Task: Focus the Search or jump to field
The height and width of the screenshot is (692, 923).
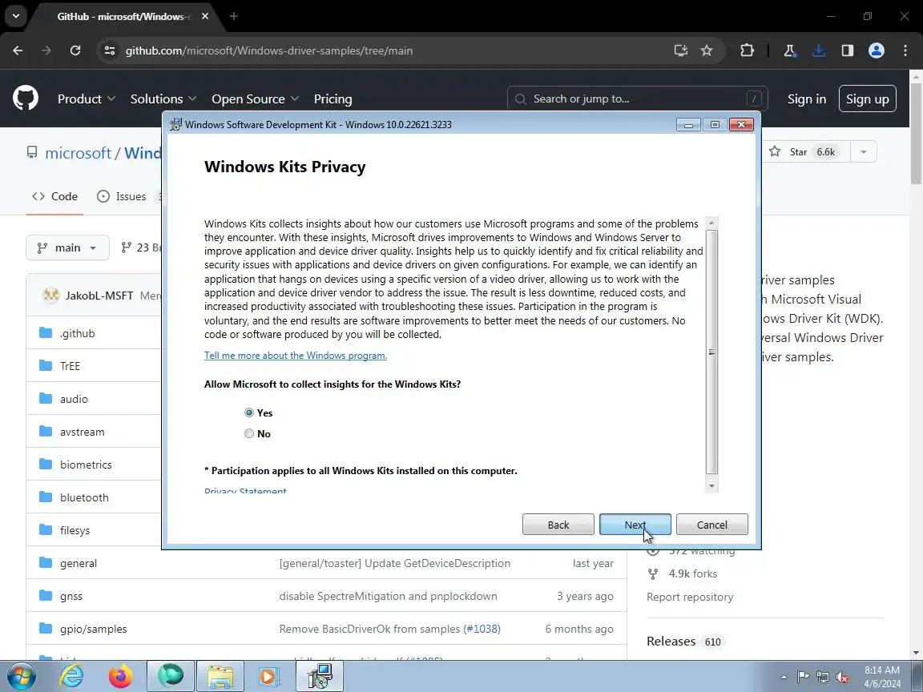Action: [638, 99]
